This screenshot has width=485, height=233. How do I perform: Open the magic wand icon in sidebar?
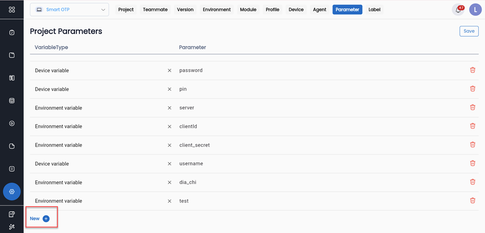[12, 227]
